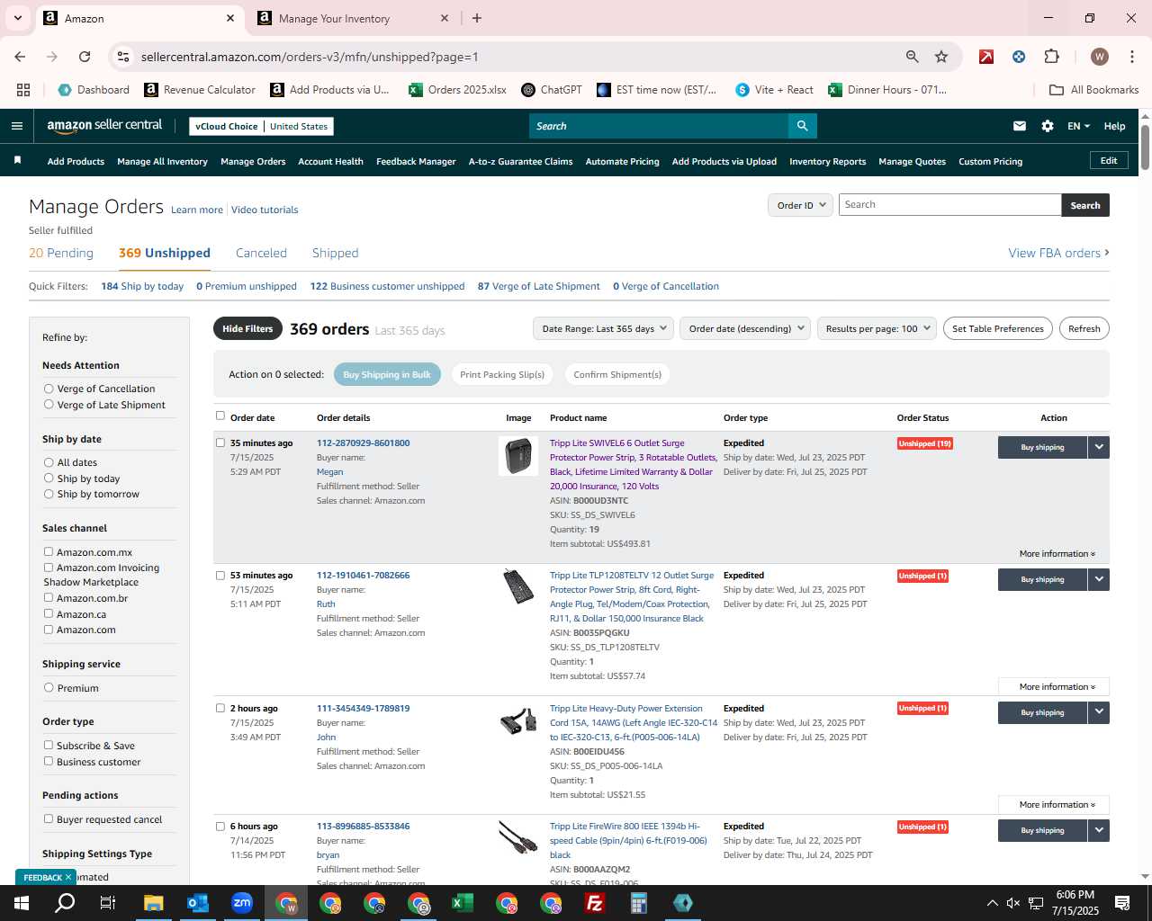Select the Verge of Cancellation radio button
The height and width of the screenshot is (921, 1152).
point(49,389)
